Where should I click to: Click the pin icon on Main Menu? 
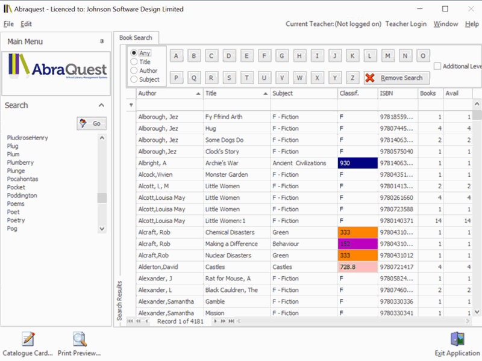tap(102, 42)
